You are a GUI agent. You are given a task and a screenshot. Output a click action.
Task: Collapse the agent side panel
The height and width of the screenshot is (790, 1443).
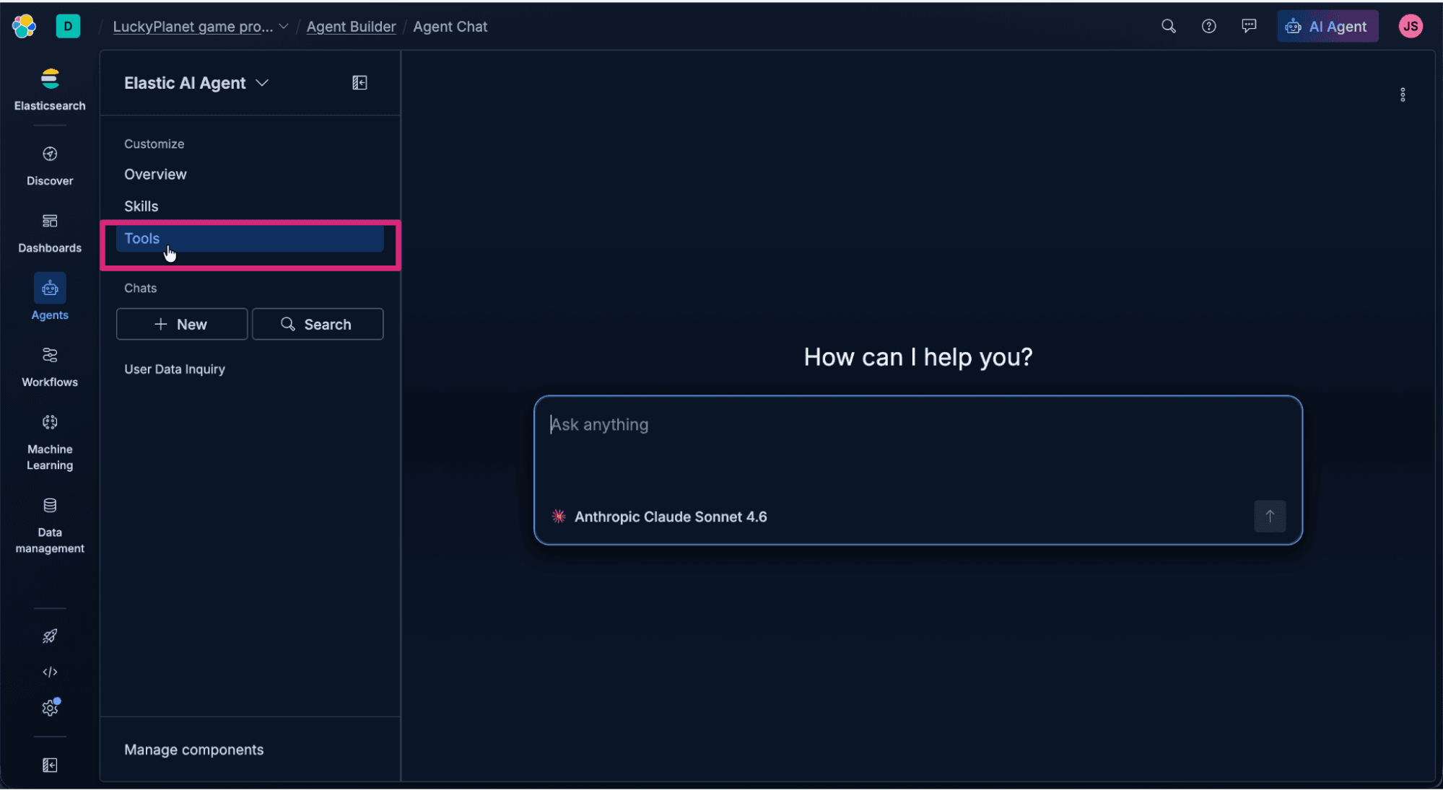[359, 83]
